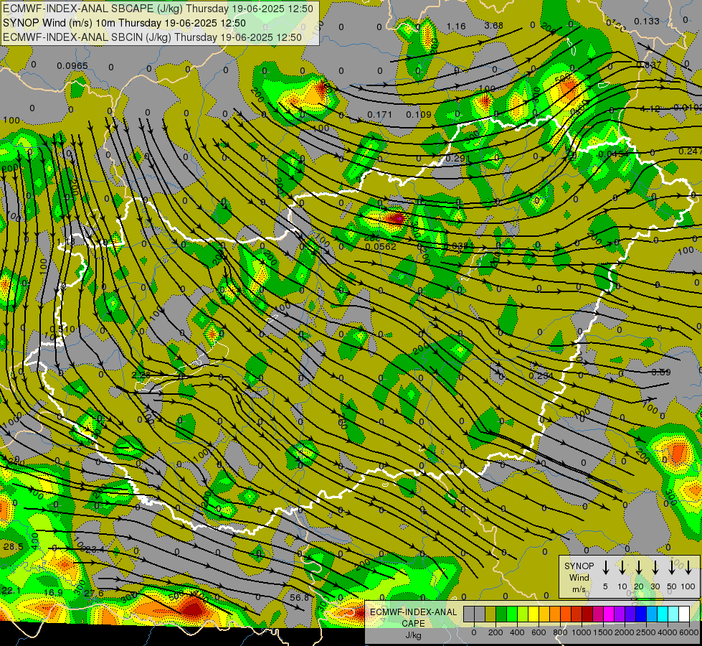This screenshot has width=702, height=646.
Task: Pick the yellow CAPE legend swatch
Action: pos(533,614)
